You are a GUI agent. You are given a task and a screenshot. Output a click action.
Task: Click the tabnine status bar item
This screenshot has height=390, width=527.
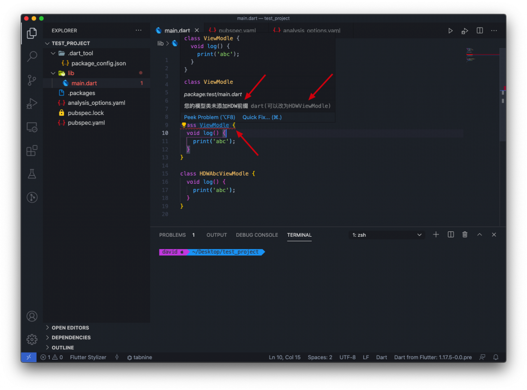pyautogui.click(x=140, y=357)
